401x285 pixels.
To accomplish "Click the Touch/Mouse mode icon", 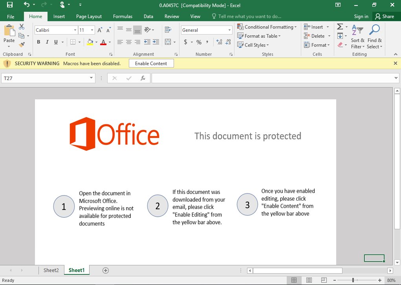I will pos(62,5).
